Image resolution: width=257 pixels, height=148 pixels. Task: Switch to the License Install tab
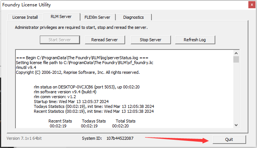[25, 17]
